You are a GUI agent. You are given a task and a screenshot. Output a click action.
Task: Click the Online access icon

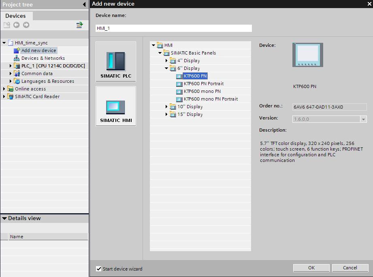10,89
